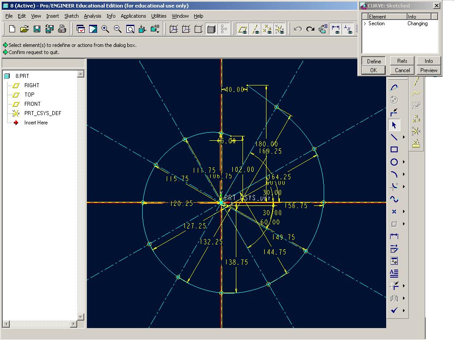Switch to No Hidden display icon
This screenshot has width=454, height=340.
(198, 29)
